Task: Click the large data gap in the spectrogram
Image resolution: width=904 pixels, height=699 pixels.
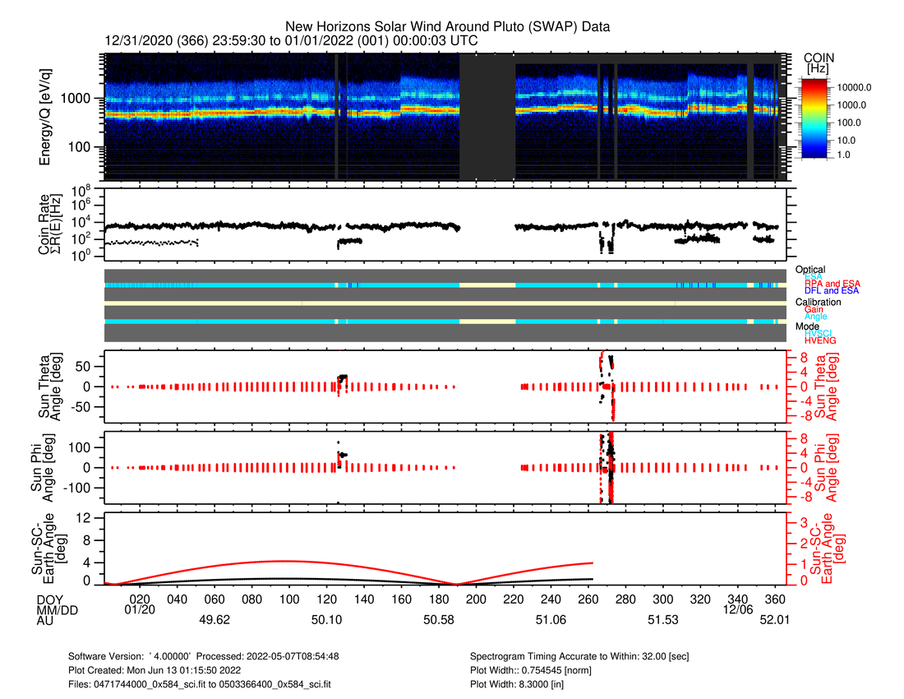Action: click(x=487, y=115)
